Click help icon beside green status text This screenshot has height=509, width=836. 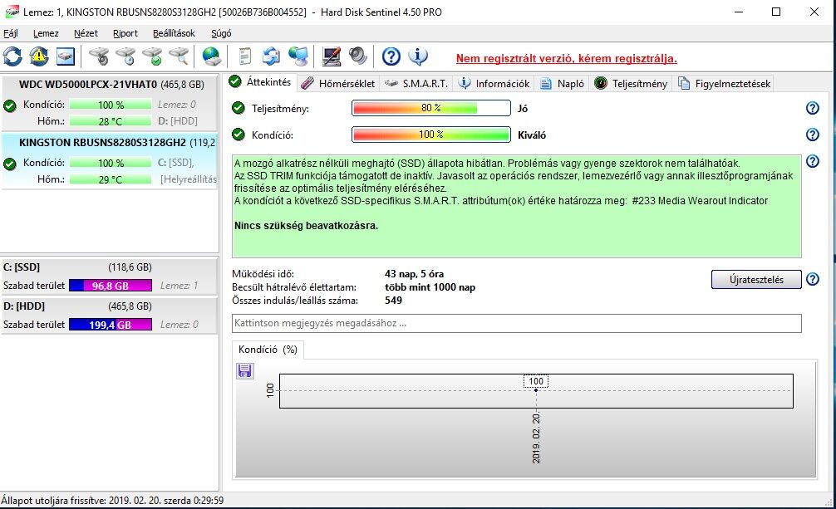(x=813, y=161)
